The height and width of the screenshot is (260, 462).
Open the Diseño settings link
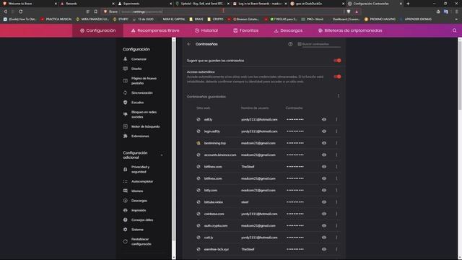(136, 69)
